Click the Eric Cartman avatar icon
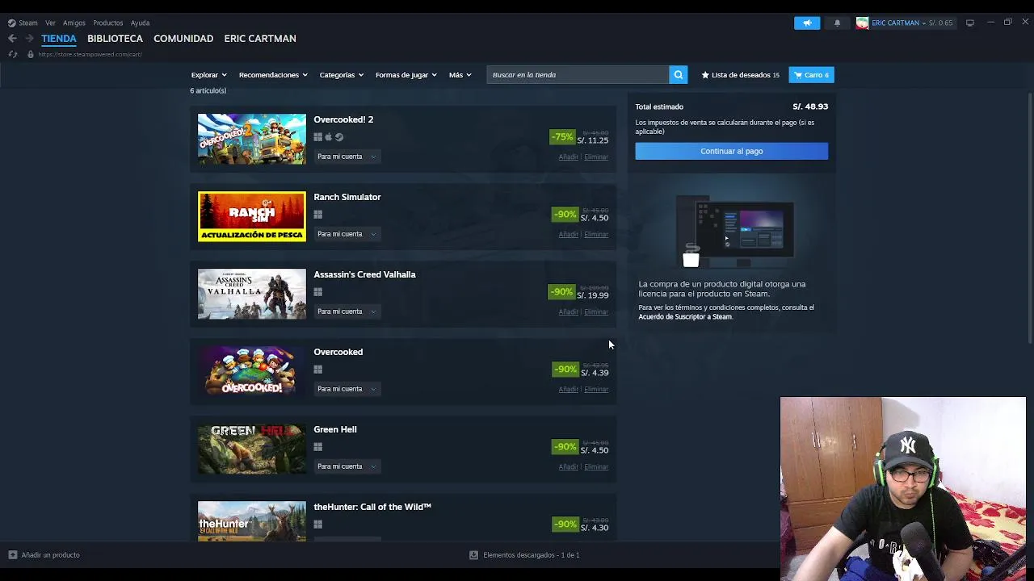The image size is (1034, 581). pyautogui.click(x=862, y=23)
